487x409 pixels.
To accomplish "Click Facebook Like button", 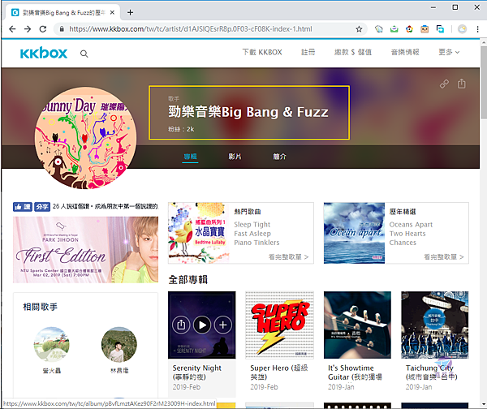I will click(23, 206).
